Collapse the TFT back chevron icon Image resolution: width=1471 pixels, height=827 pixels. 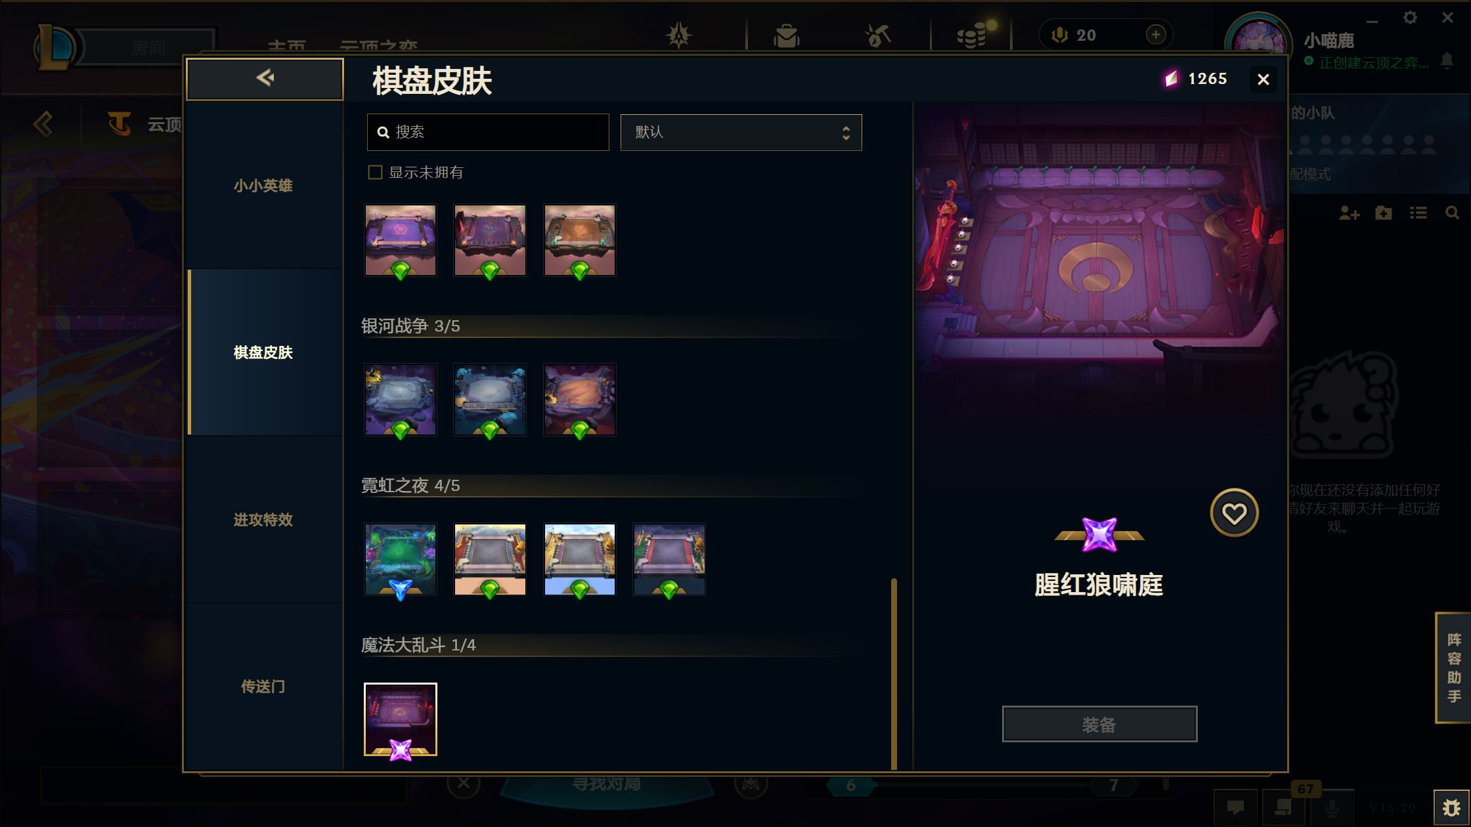(43, 123)
